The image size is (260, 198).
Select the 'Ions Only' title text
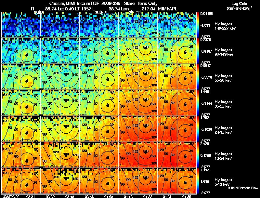point(148,3)
